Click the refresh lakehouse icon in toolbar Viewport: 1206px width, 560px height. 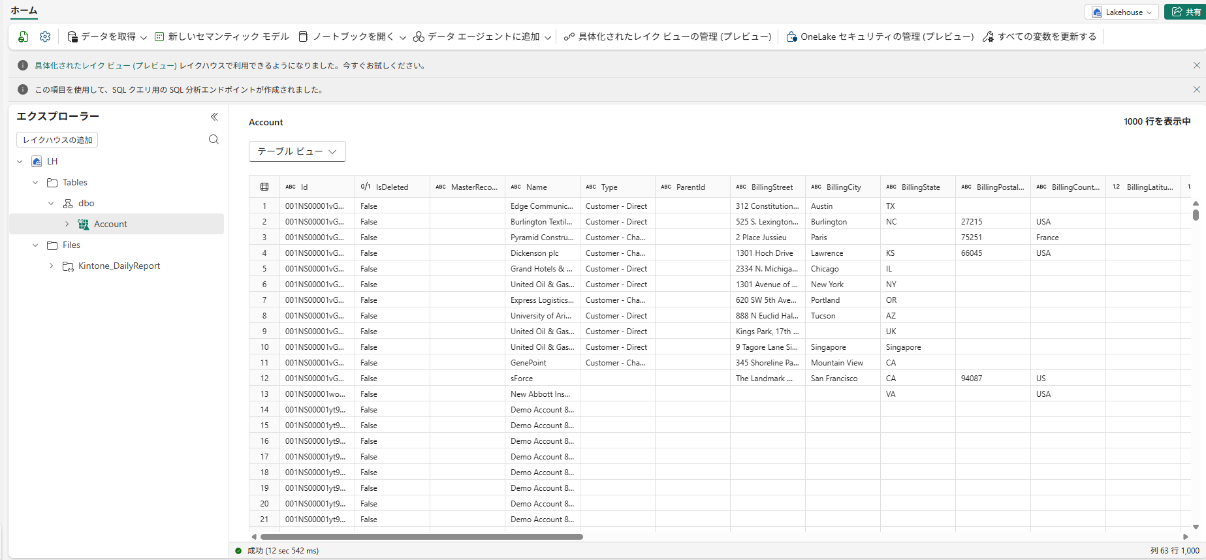24,37
